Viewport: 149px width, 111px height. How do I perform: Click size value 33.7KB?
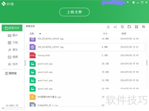105,81
